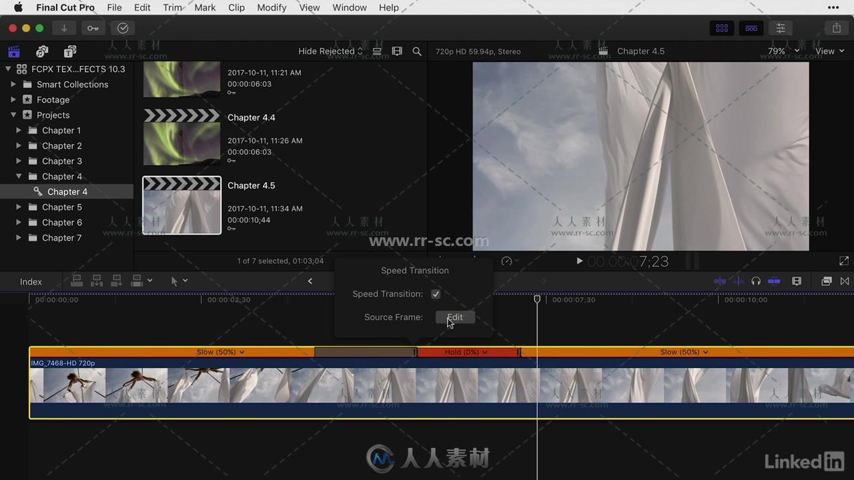Viewport: 854px width, 480px height.
Task: Open the Hide Rejected filter dropdown
Action: coord(330,51)
